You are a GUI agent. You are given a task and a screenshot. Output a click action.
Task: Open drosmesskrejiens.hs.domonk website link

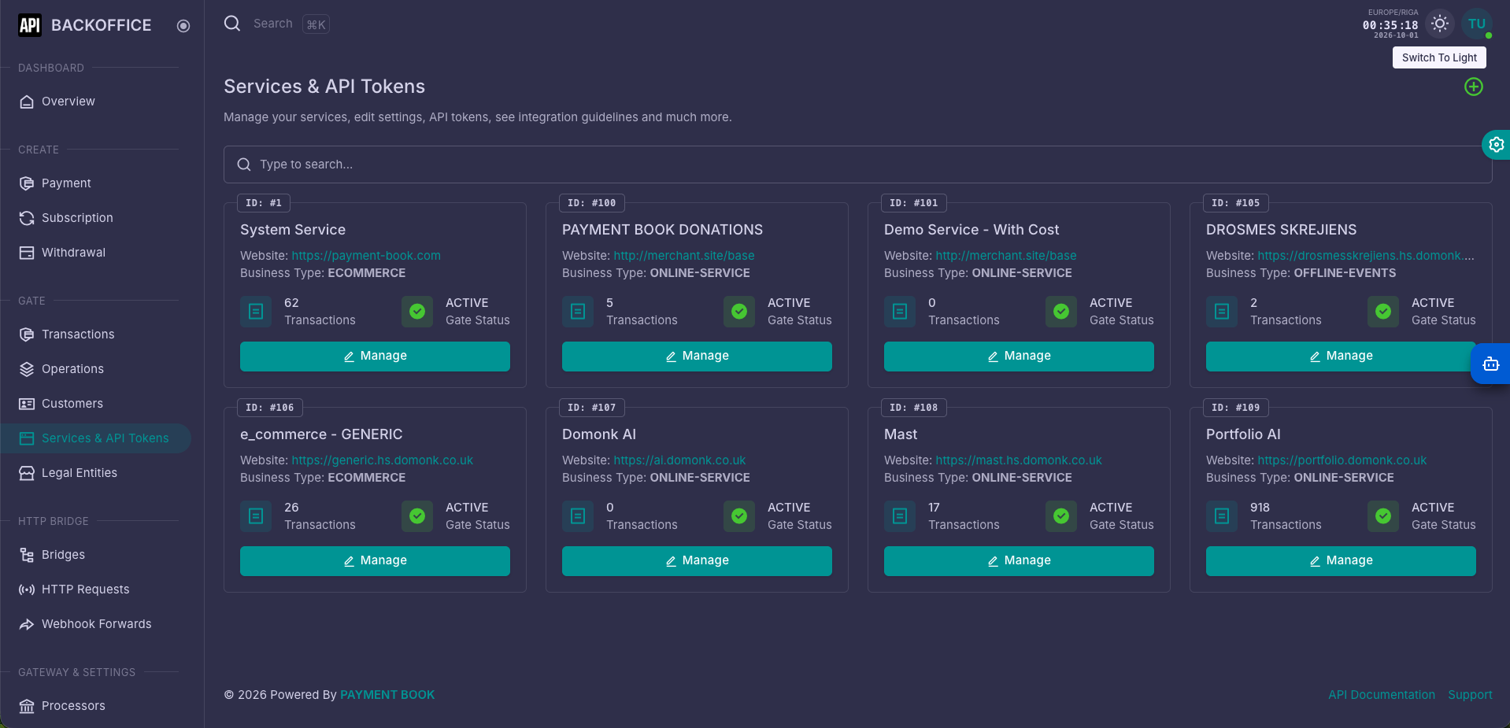[1366, 256]
